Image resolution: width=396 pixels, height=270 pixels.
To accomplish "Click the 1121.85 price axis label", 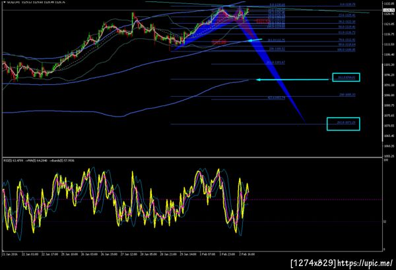I will (389, 24).
